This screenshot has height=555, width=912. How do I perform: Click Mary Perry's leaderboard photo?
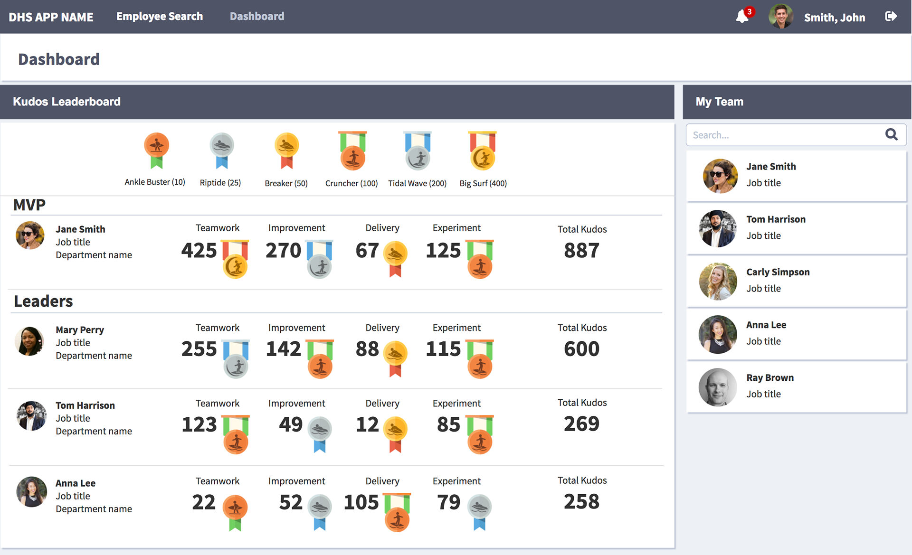(x=29, y=341)
